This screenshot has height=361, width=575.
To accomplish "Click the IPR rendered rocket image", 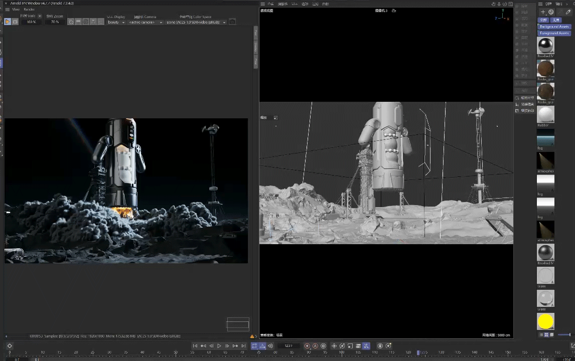I will (x=126, y=191).
